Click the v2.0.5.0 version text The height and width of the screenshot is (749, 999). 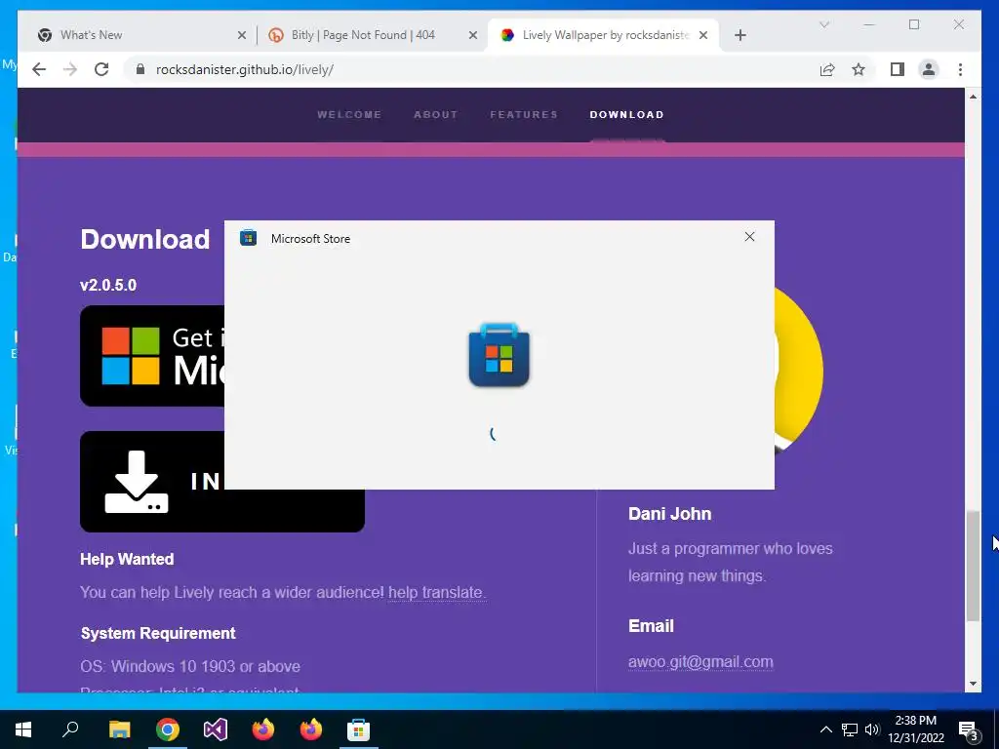[108, 285]
